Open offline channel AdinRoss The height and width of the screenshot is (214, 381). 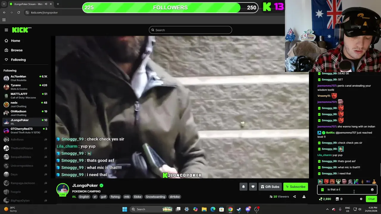(x=25, y=139)
